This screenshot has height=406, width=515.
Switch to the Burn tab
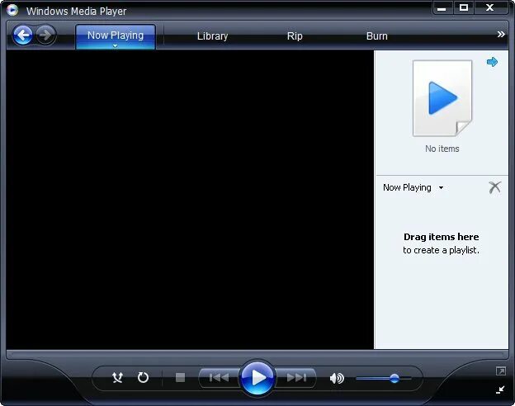[376, 36]
